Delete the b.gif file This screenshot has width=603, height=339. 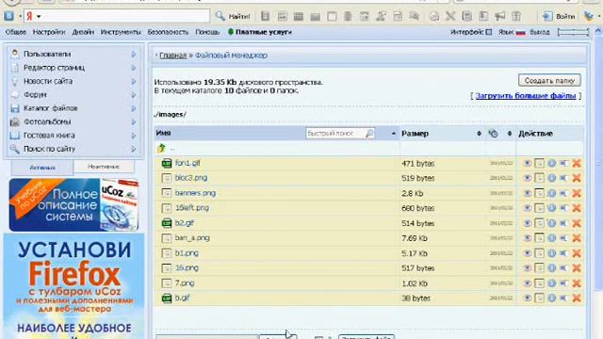click(576, 298)
